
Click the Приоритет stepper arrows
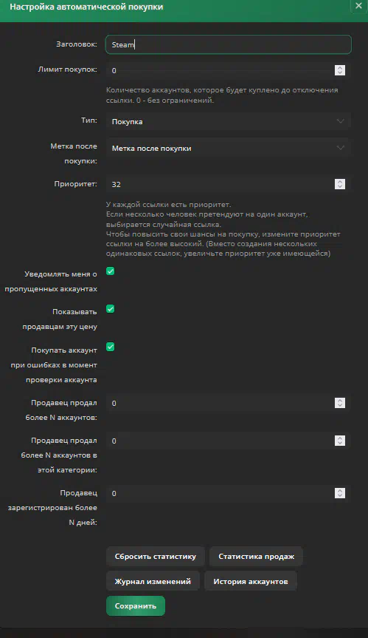(340, 184)
